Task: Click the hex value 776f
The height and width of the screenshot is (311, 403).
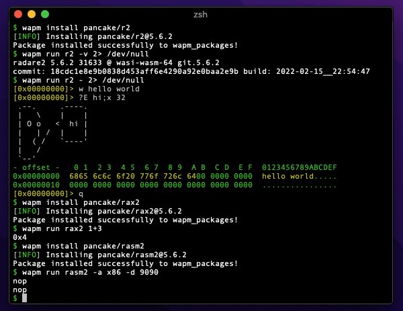Action: pyautogui.click(x=149, y=176)
